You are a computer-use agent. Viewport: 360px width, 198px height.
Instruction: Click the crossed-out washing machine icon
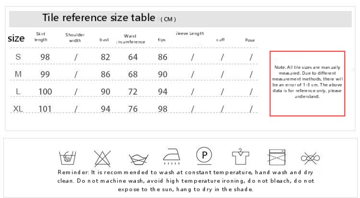click(x=275, y=157)
